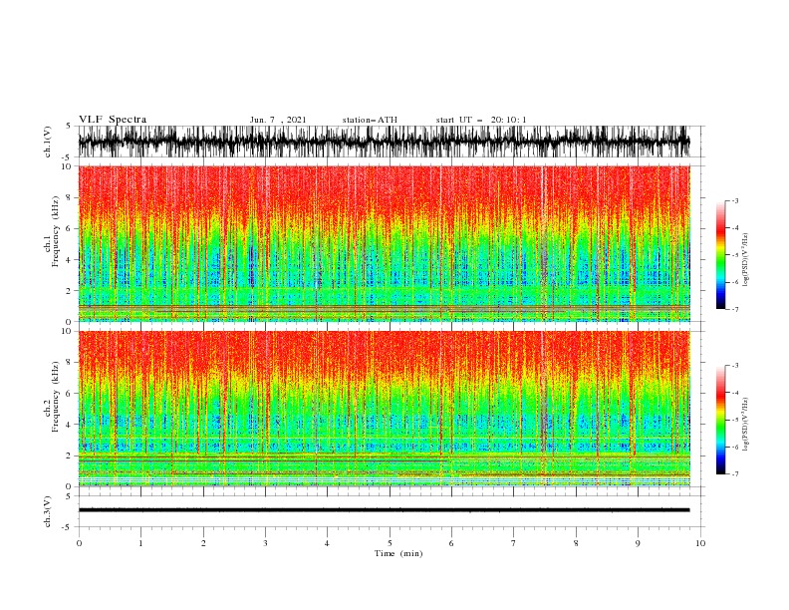Click the "station=ATH" label

tap(370, 120)
